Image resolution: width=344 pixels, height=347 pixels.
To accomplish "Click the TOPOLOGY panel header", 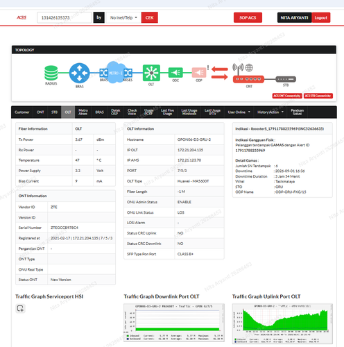I will (174, 50).
